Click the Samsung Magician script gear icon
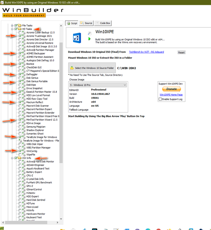 point(24,127)
